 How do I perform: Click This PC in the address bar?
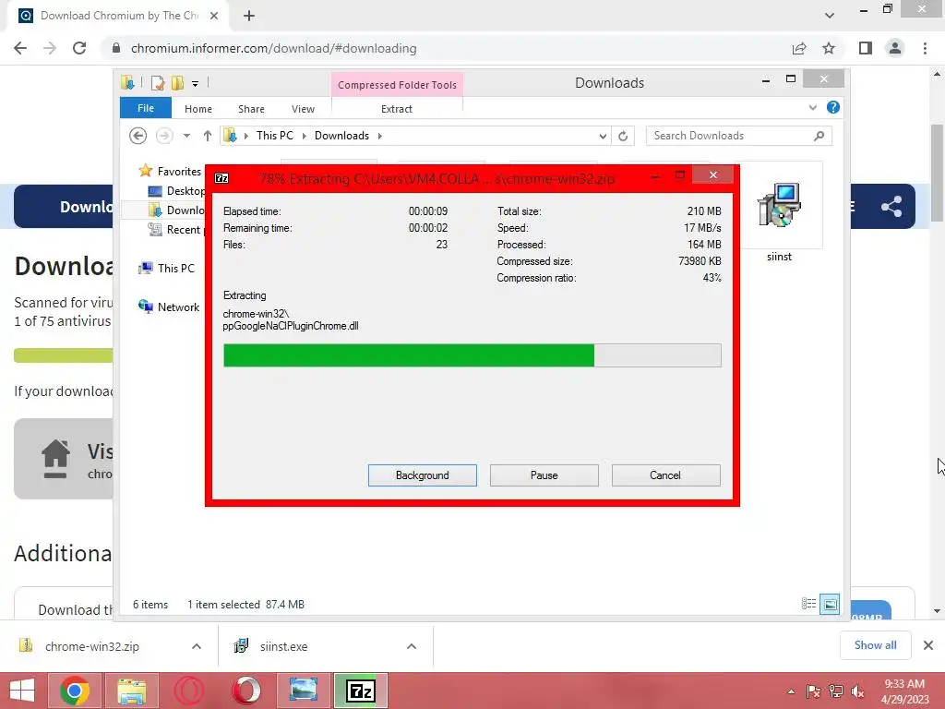[275, 136]
